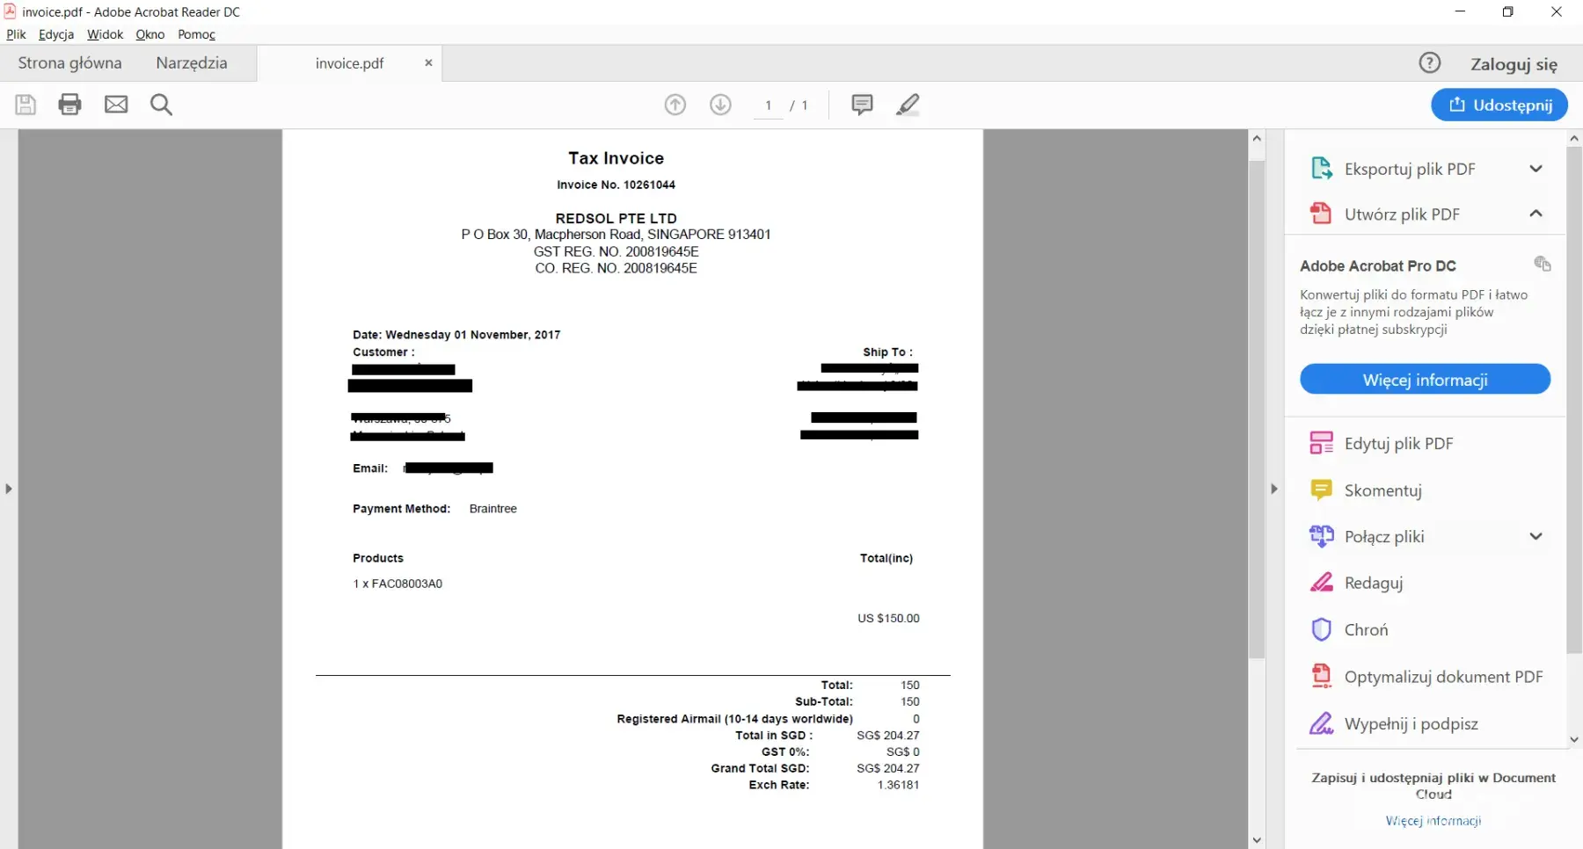Viewport: 1583px width, 849px height.
Task: Go to previous page arrow
Action: click(675, 105)
